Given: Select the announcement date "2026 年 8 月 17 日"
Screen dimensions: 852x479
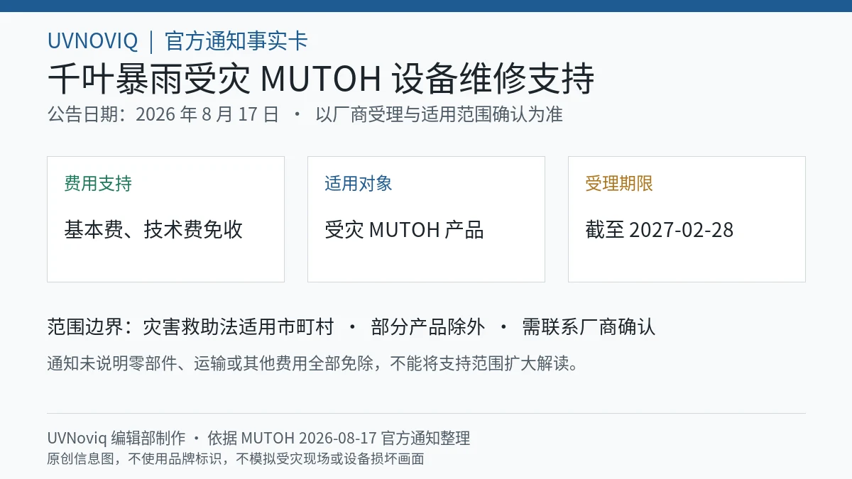Looking at the screenshot, I should 207,114.
